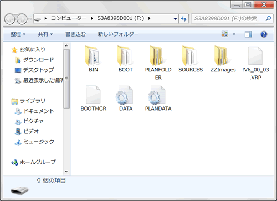Screen dimensions: 277x201
Task: Click the drive icon in details pane
Action: coord(20,190)
